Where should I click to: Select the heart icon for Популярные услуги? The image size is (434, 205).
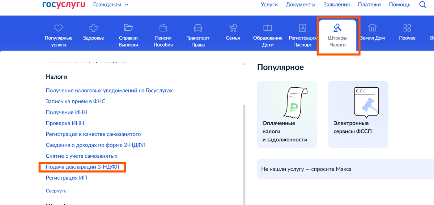coord(59,28)
